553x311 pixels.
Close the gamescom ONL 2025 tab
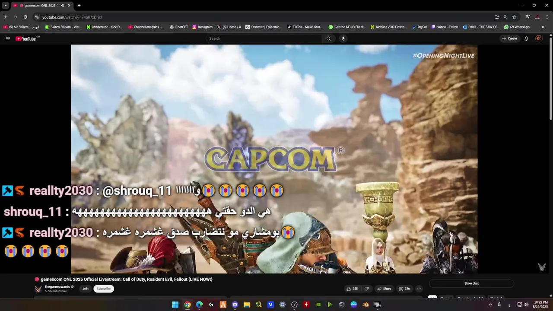coord(69,6)
